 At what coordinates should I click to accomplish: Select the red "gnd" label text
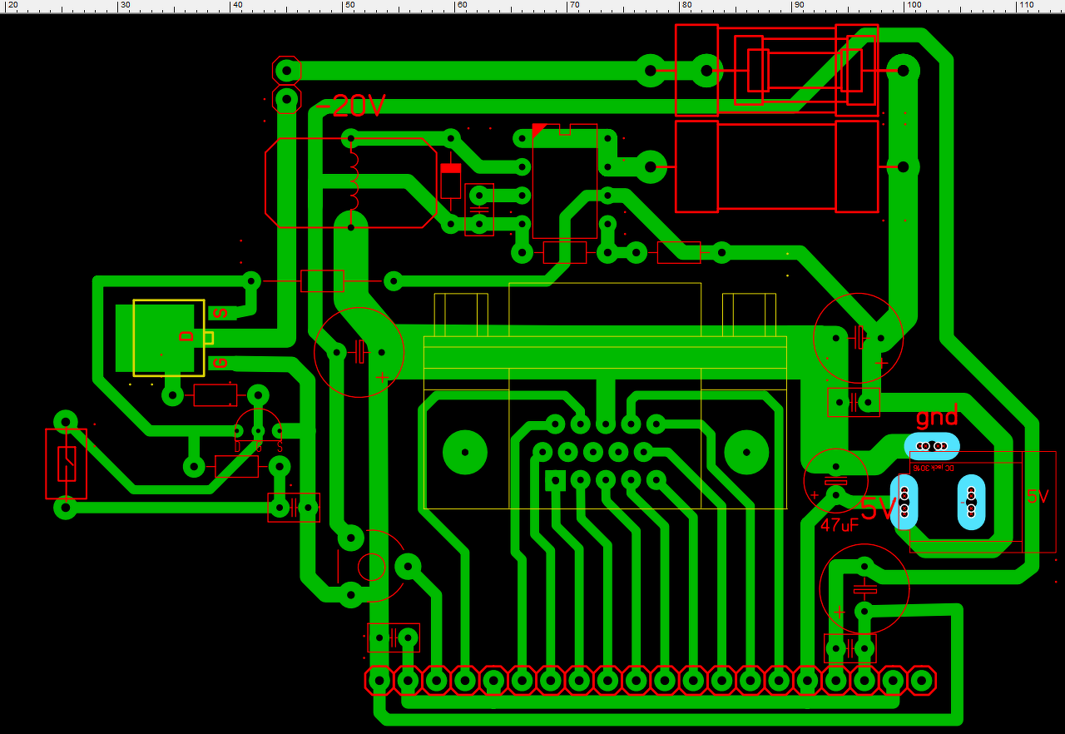click(937, 415)
